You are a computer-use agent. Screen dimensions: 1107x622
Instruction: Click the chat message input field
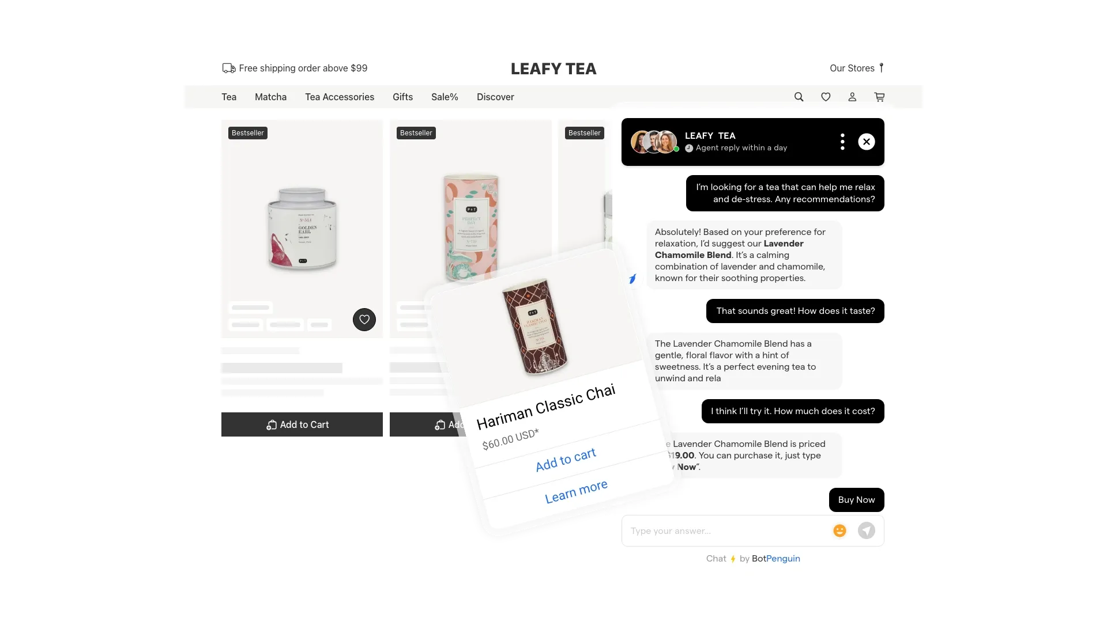[726, 530]
